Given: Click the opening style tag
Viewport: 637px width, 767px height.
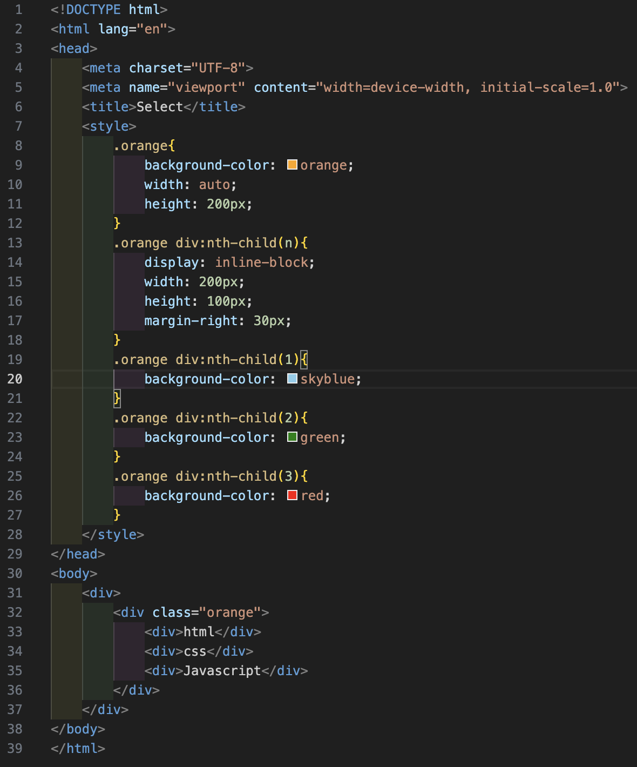Looking at the screenshot, I should pos(109,126).
